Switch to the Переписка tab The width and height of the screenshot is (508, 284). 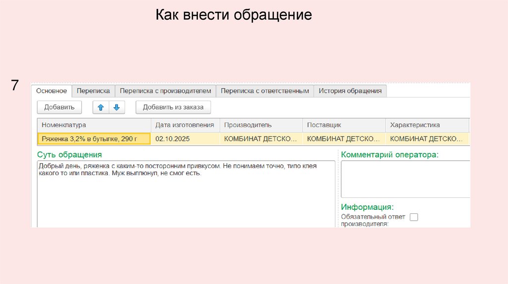click(93, 91)
